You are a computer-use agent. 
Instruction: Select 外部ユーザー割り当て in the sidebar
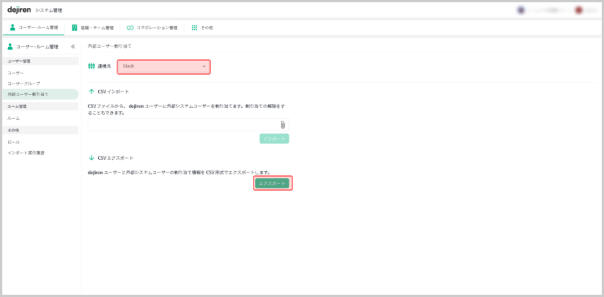click(41, 94)
